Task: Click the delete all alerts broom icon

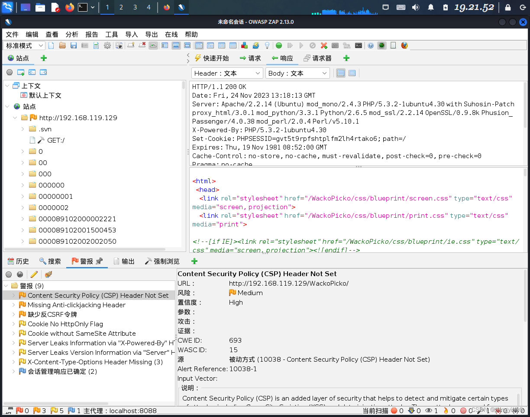Action: pos(48,274)
